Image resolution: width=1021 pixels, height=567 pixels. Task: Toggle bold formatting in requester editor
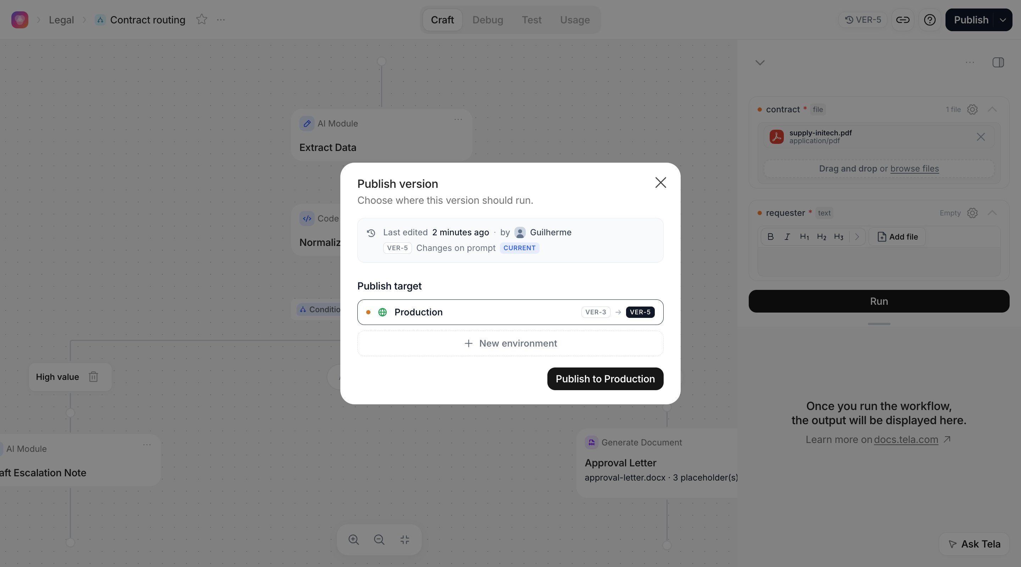point(770,237)
